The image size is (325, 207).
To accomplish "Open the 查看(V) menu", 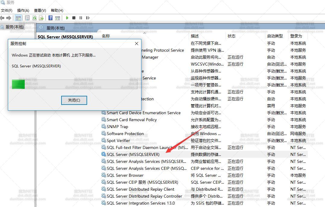I will tap(40, 10).
